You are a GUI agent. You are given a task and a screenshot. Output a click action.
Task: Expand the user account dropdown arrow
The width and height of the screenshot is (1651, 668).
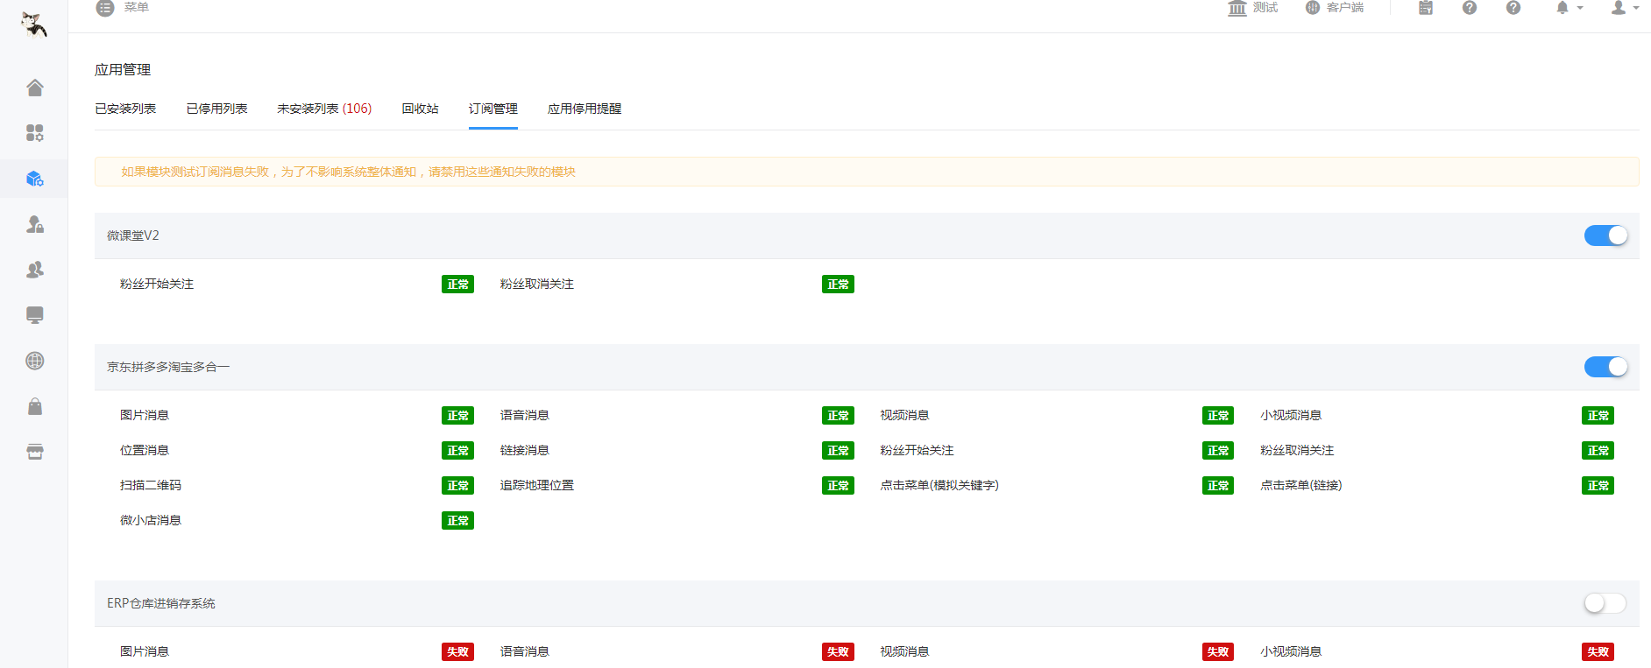[x=1636, y=8]
